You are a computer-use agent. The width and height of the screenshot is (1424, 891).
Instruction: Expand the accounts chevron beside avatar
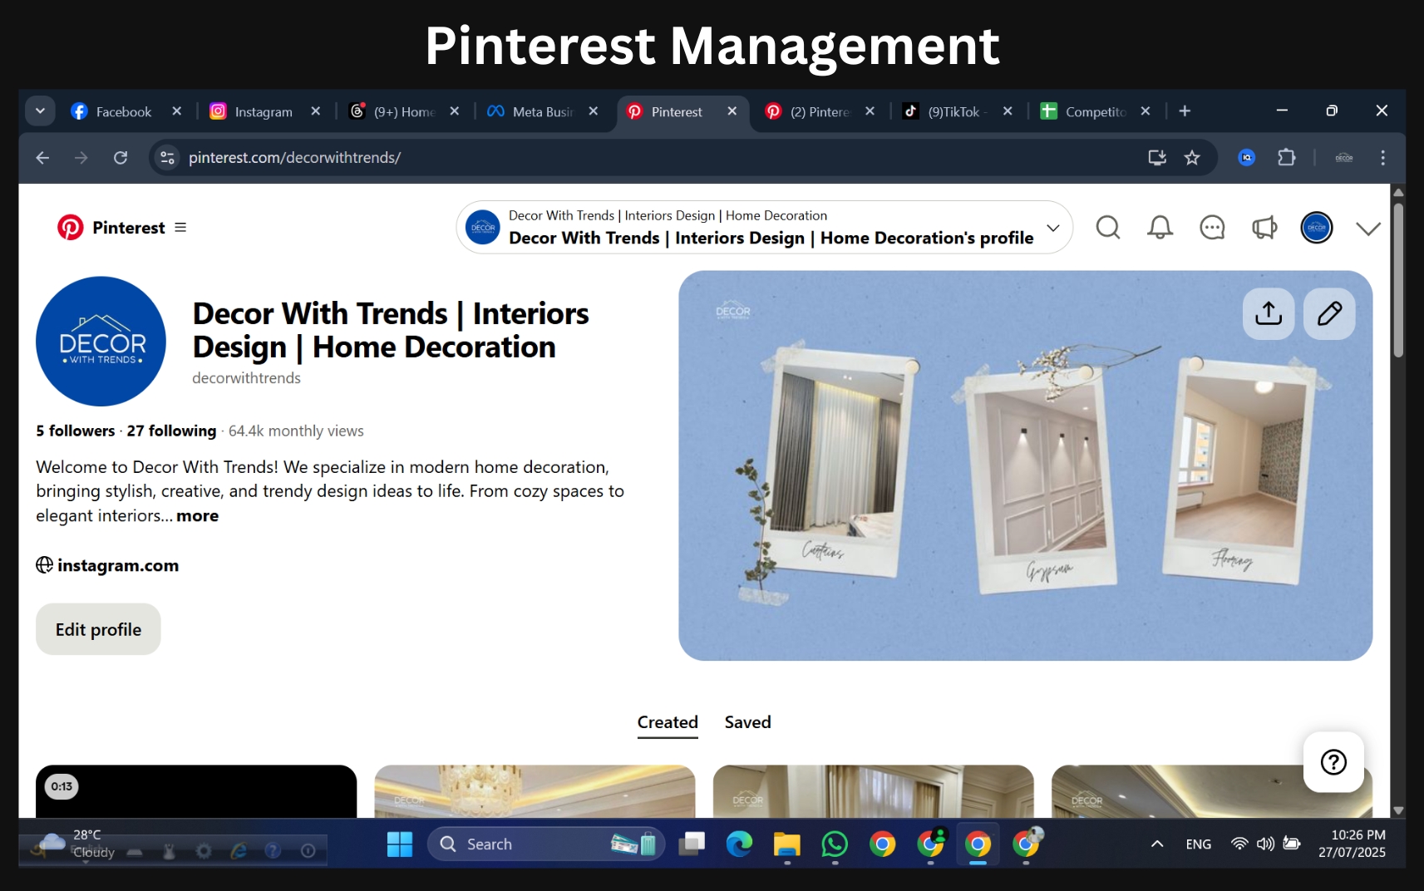tap(1367, 229)
